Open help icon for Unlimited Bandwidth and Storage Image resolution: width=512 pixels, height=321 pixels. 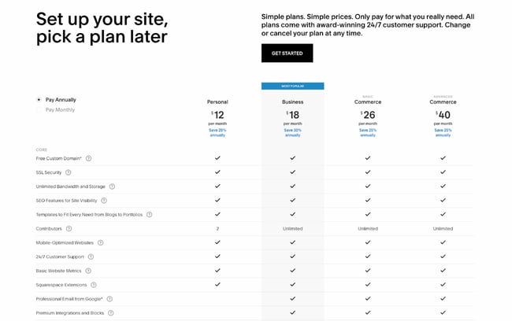[112, 186]
